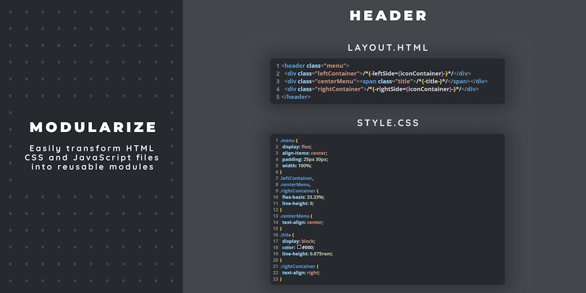Image resolution: width=586 pixels, height=293 pixels.
Task: Click the closing </header> tag
Action: [x=296, y=97]
